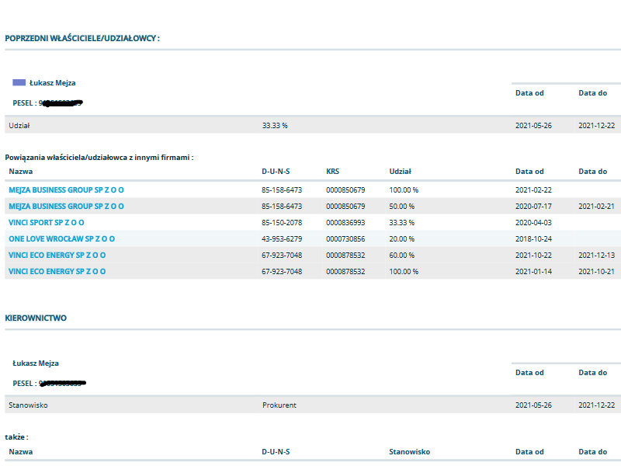Click the Udział row label
The height and width of the screenshot is (466, 621).
point(19,126)
